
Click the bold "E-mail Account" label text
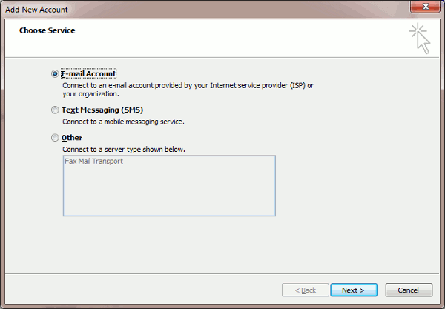click(x=89, y=74)
